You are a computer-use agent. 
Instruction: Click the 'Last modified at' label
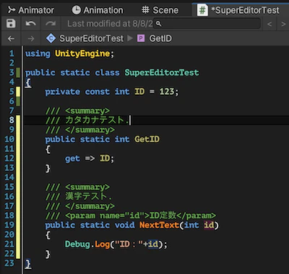tap(110, 24)
